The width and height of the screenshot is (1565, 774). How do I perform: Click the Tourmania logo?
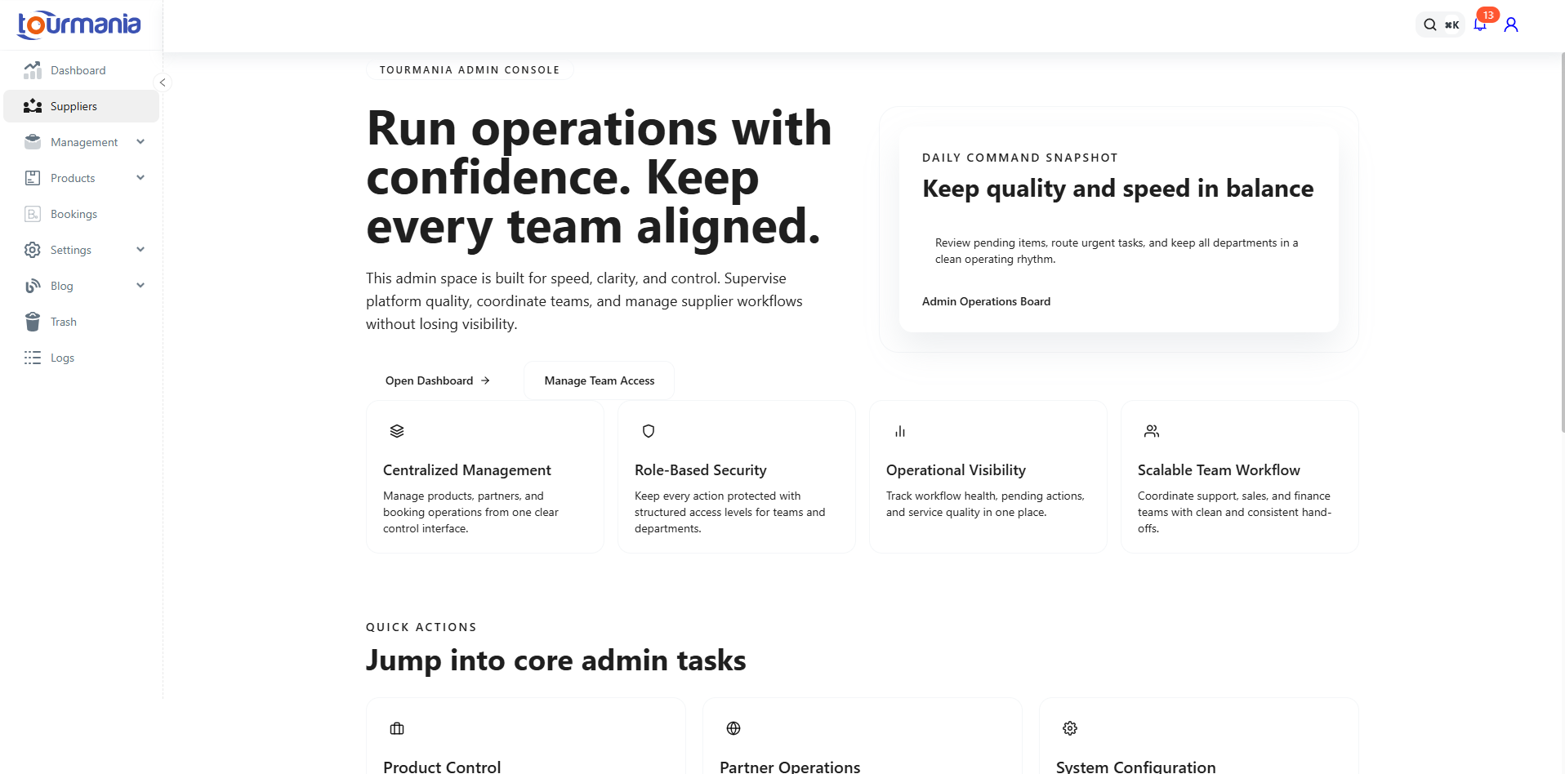[x=79, y=24]
